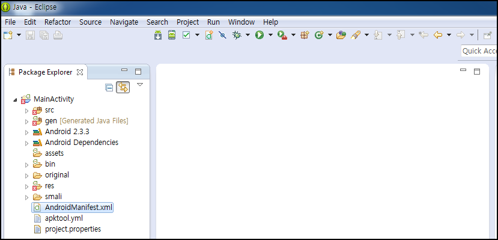Screen dimensions: 498x240
Task: Expand the bin folder
Action: (26, 165)
